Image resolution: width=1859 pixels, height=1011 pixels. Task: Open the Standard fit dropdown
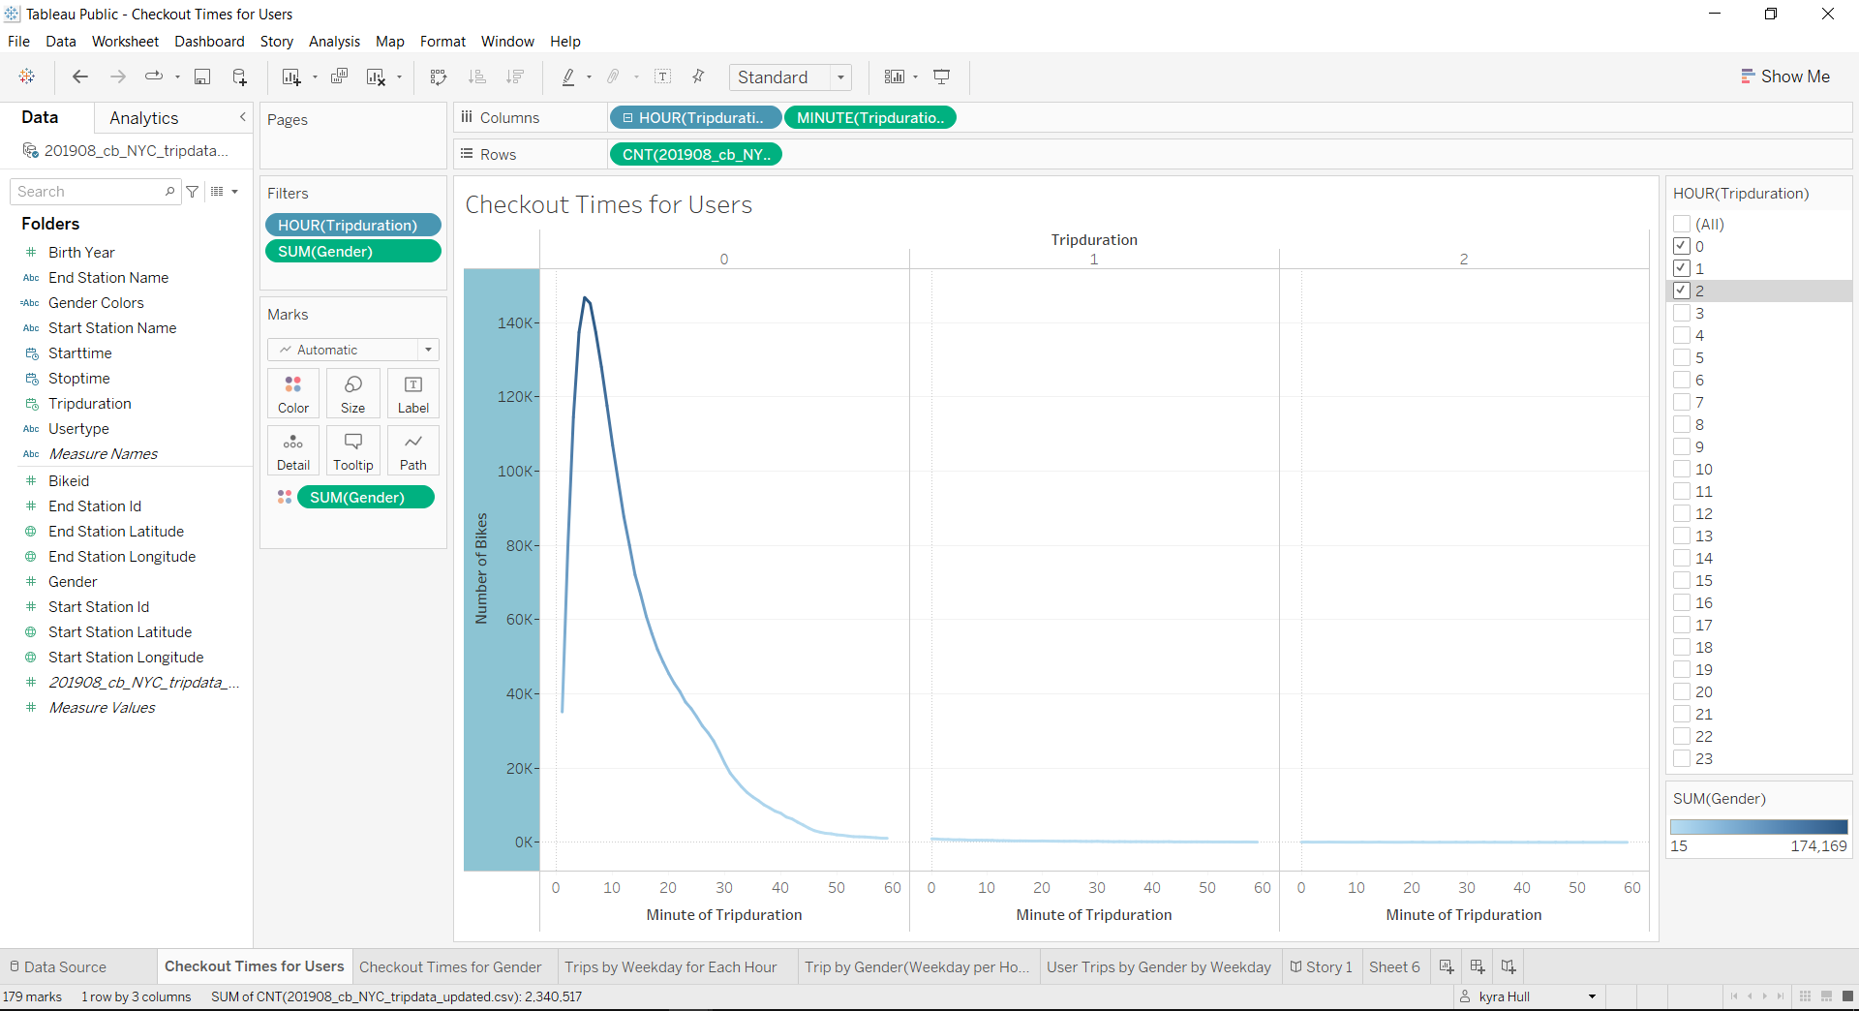click(x=841, y=77)
